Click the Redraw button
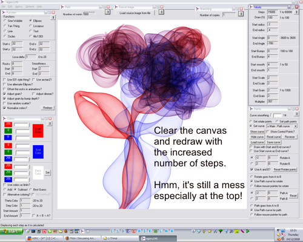 (x=48, y=108)
